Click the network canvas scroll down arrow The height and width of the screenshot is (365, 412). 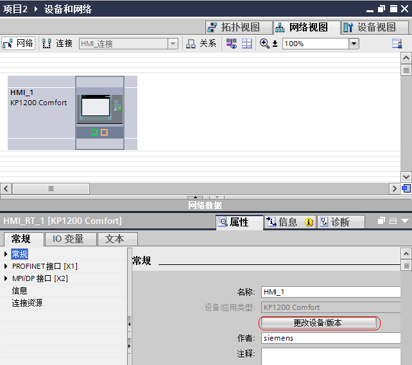tap(406, 176)
